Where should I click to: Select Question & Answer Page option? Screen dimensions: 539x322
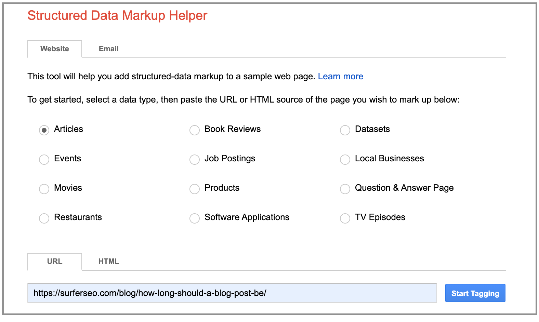pyautogui.click(x=345, y=189)
